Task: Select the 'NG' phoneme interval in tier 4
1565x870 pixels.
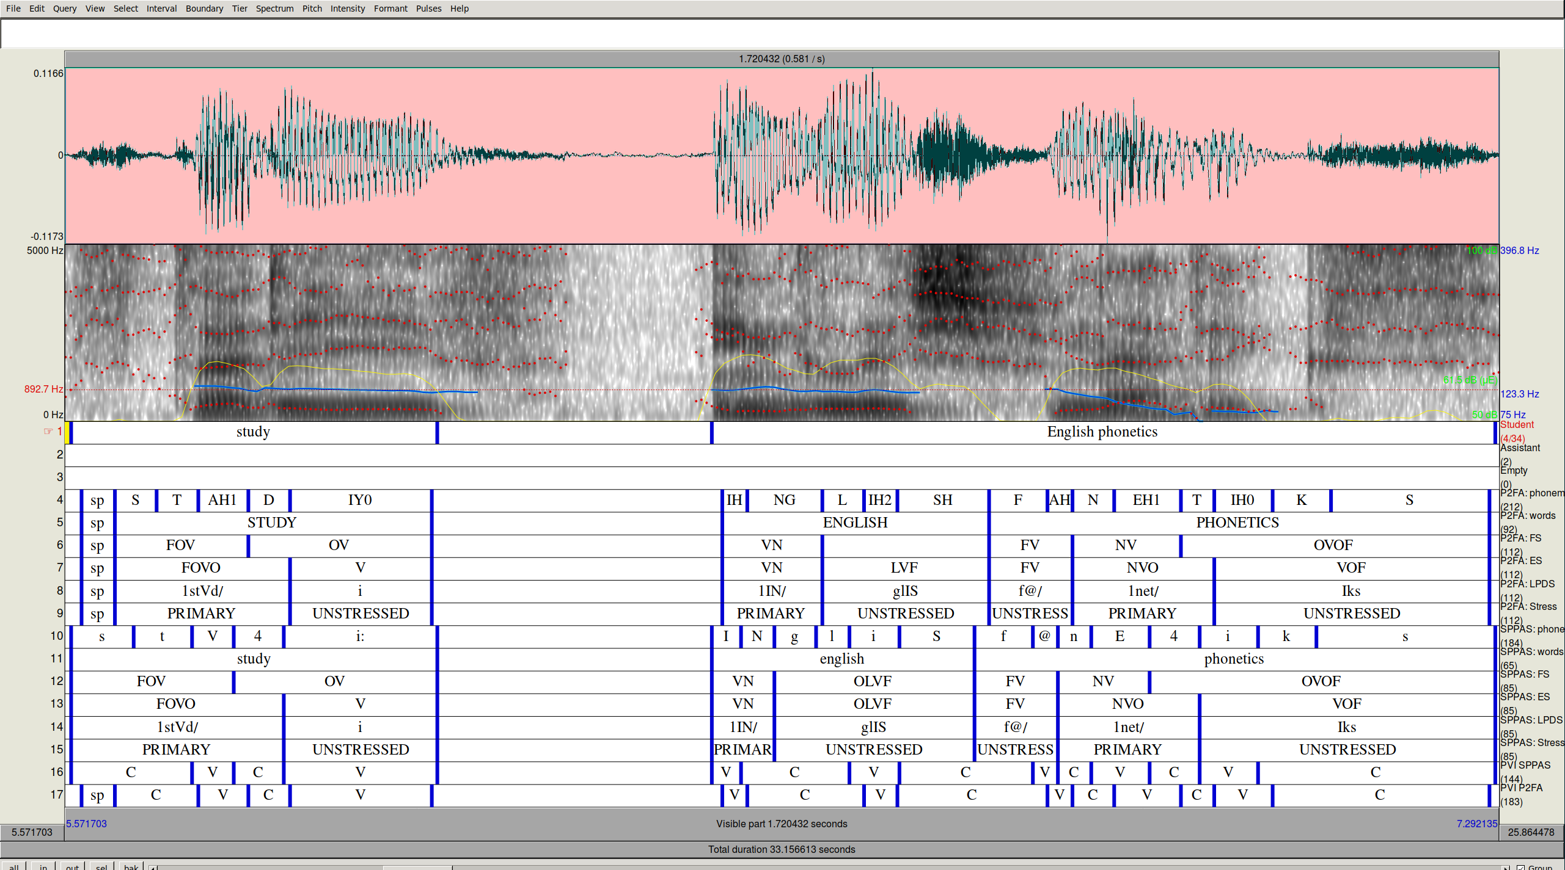Action: click(785, 500)
